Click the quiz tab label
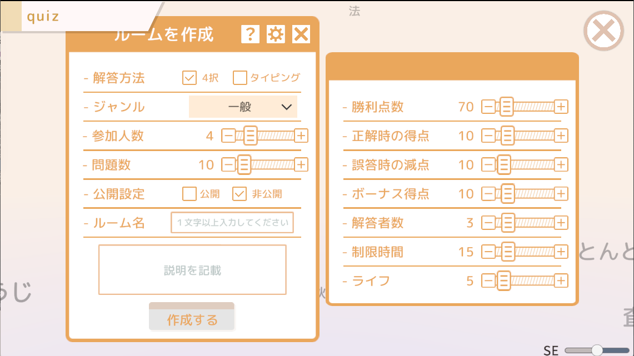634x356 pixels. click(x=43, y=16)
